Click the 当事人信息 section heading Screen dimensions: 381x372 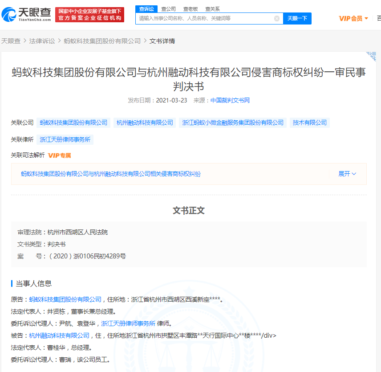coord(33,283)
